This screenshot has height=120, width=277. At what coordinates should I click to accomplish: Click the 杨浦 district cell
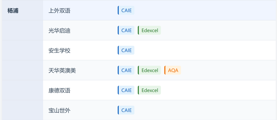13,11
